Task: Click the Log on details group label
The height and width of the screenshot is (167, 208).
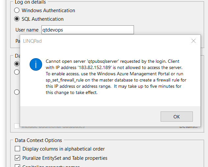Action: (x=30, y=2)
